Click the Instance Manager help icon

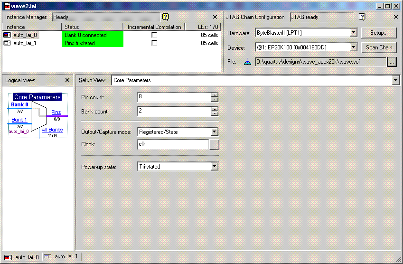click(x=165, y=17)
